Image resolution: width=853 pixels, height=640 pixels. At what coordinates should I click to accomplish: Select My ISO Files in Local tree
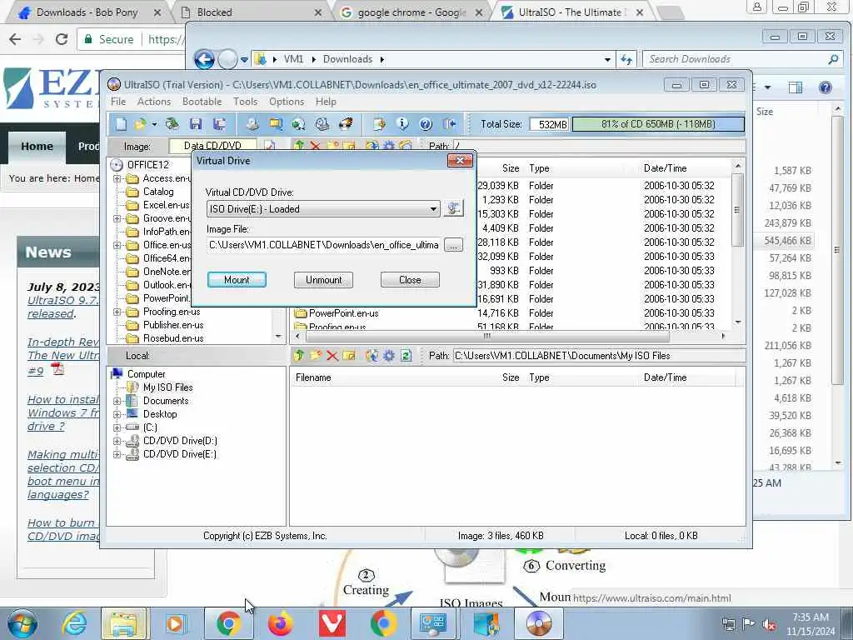(x=168, y=387)
